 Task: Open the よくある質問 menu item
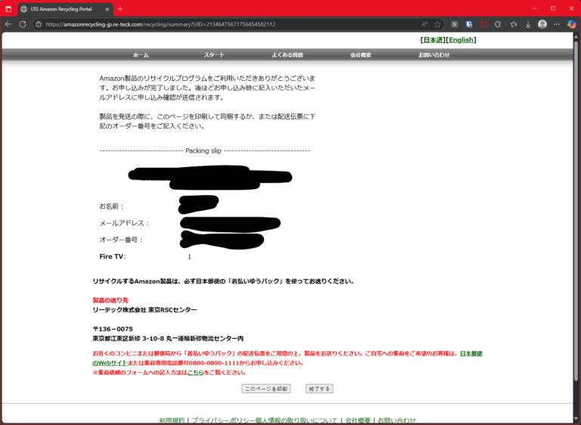[x=287, y=55]
